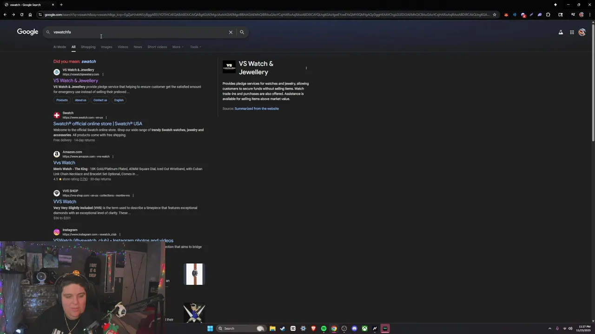This screenshot has width=595, height=334.
Task: Click the Chrome address bar URL
Action: 266,15
